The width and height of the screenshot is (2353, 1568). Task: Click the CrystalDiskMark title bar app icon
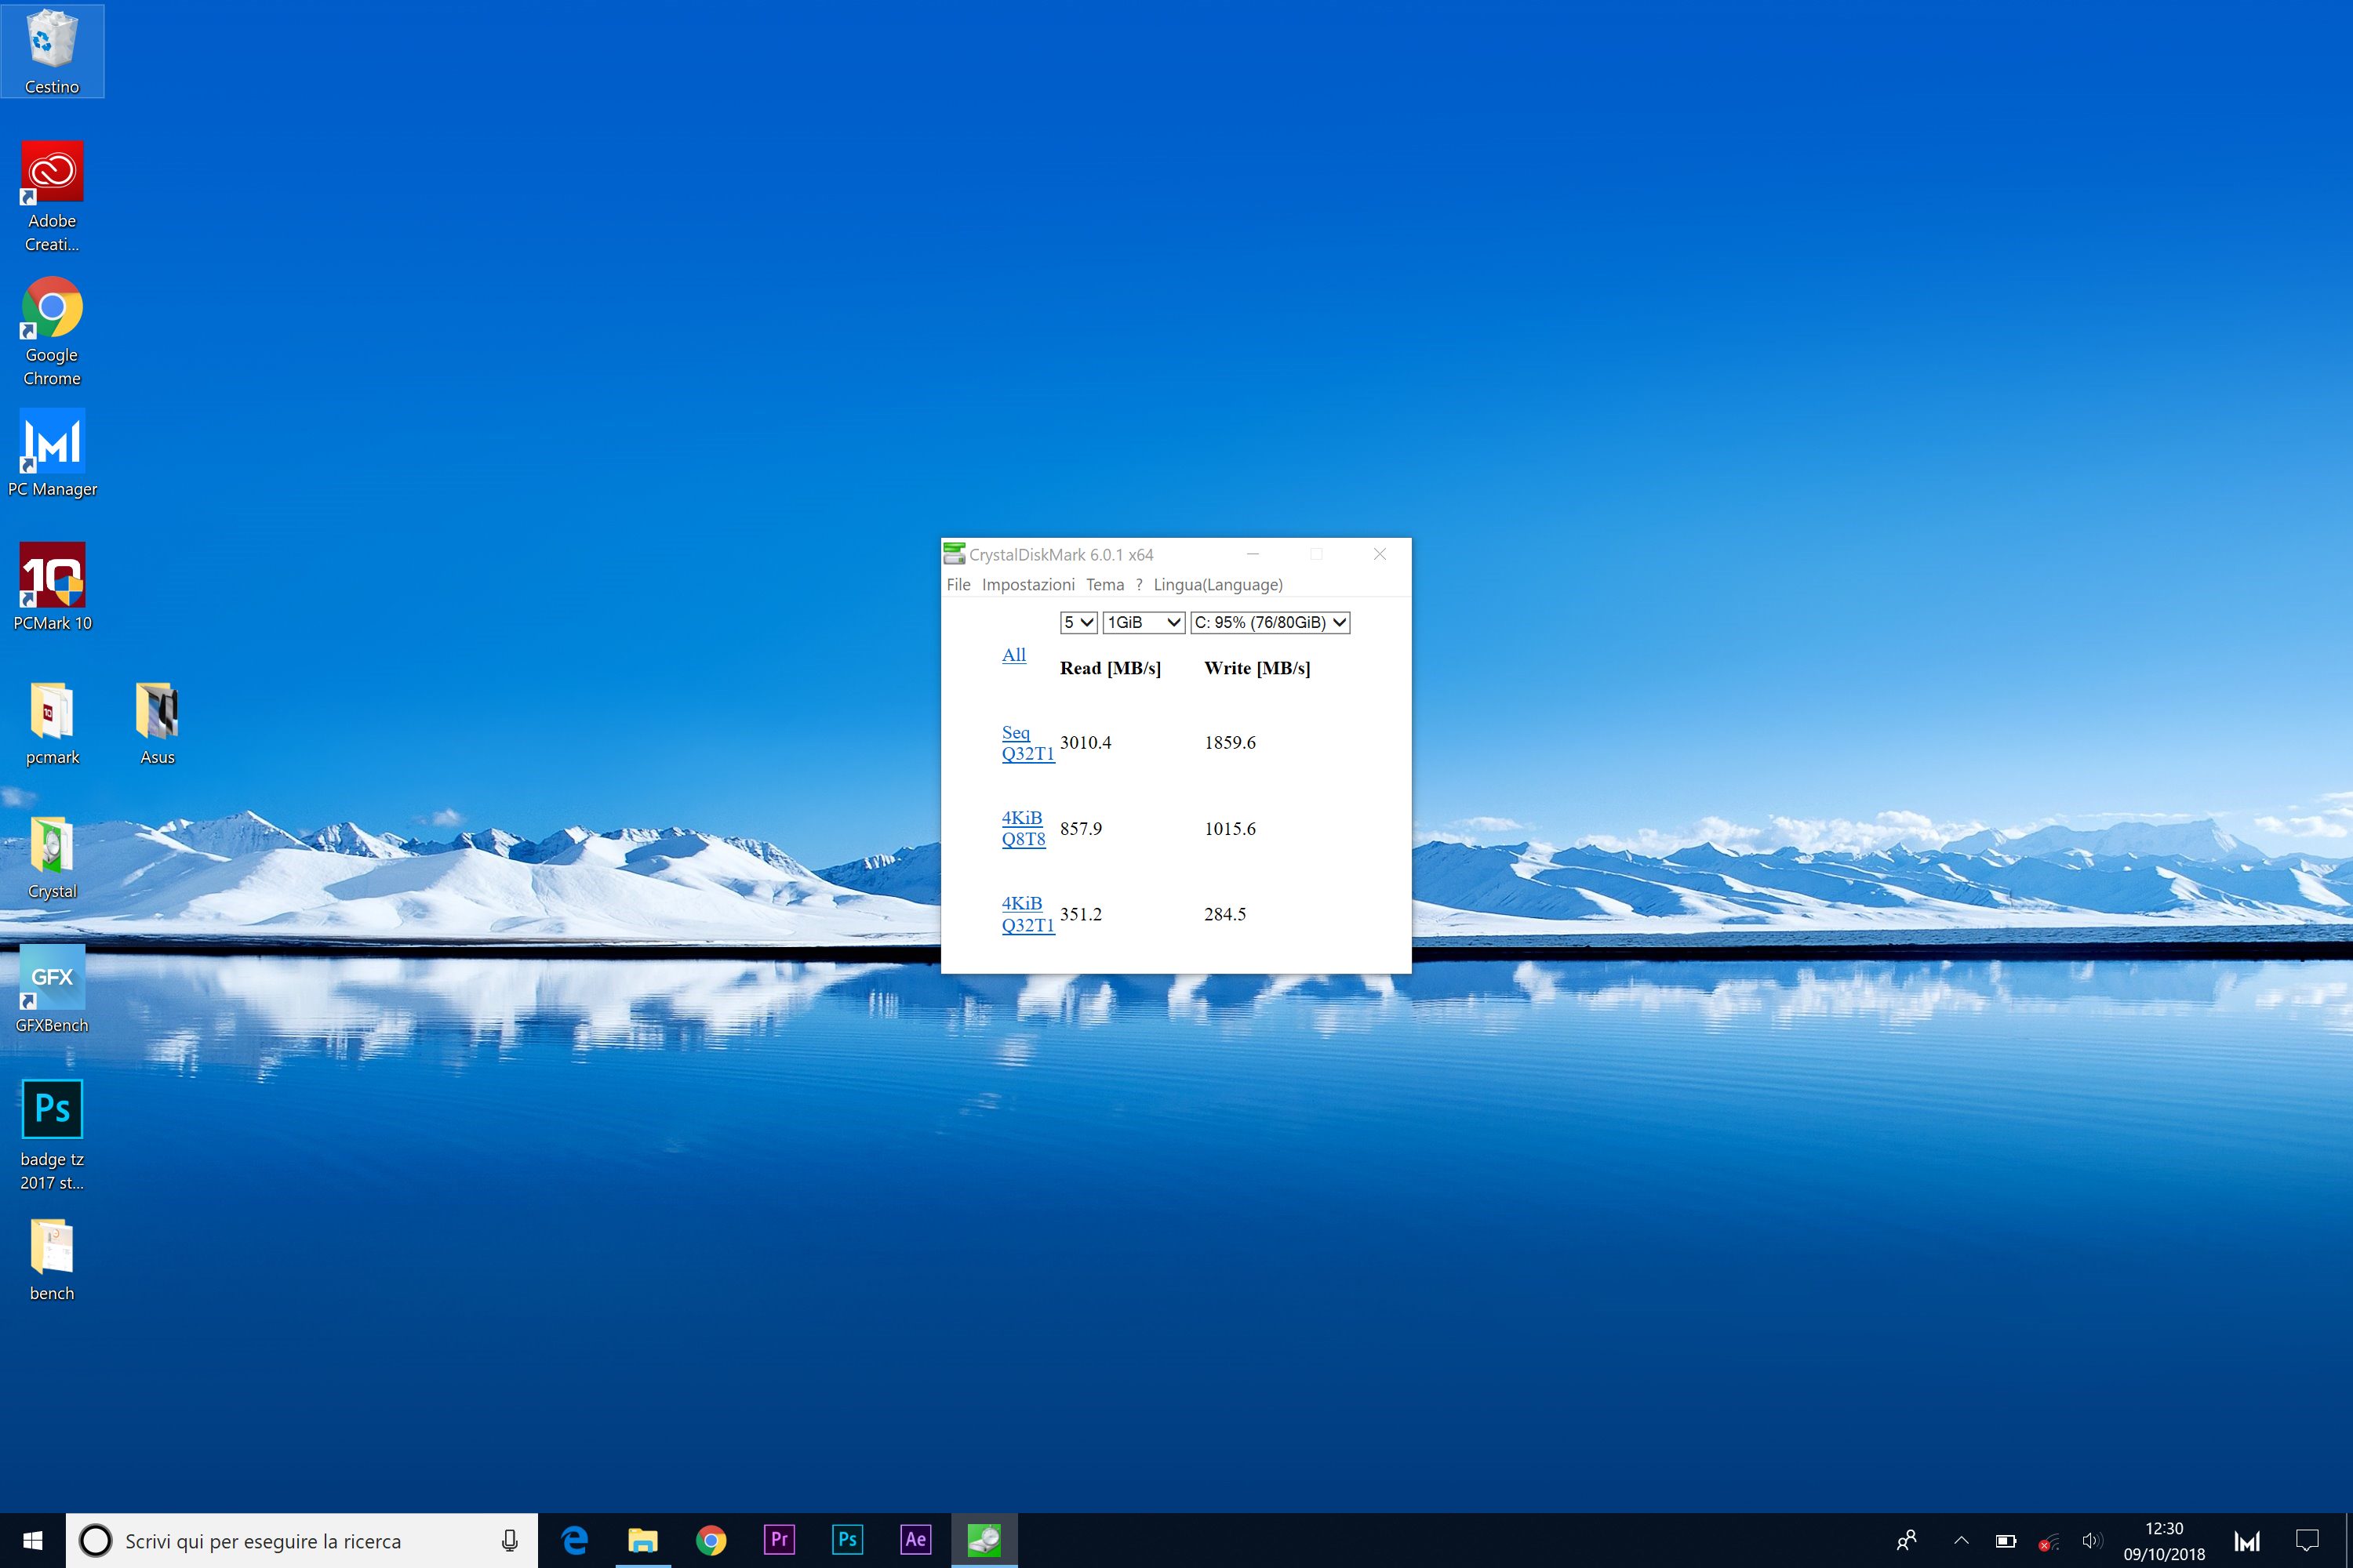[x=954, y=554]
